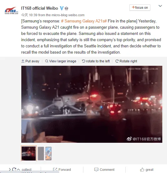Open the #Samsung Galaxy A21s# hashtag
The height and width of the screenshot is (173, 167).
[84, 21]
